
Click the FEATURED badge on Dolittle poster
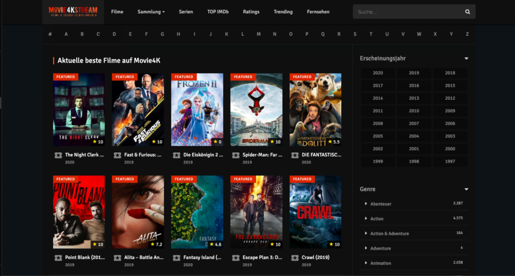[302, 77]
